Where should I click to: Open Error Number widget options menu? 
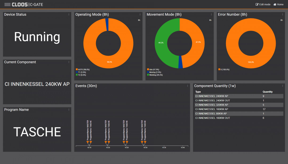tap(283, 14)
